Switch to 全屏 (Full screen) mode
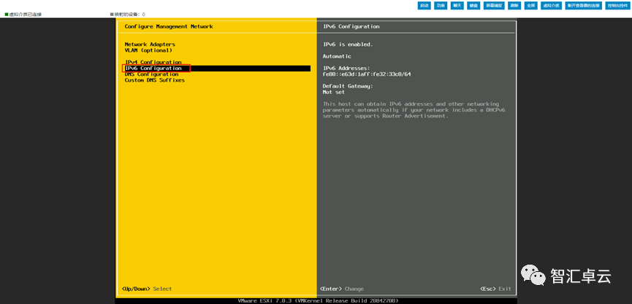 pos(531,6)
